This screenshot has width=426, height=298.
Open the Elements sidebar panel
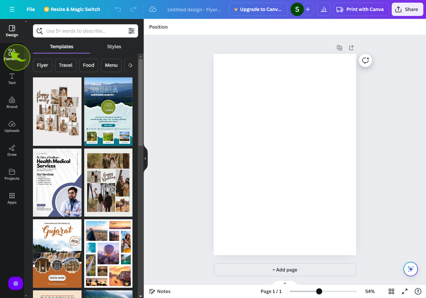(12, 55)
